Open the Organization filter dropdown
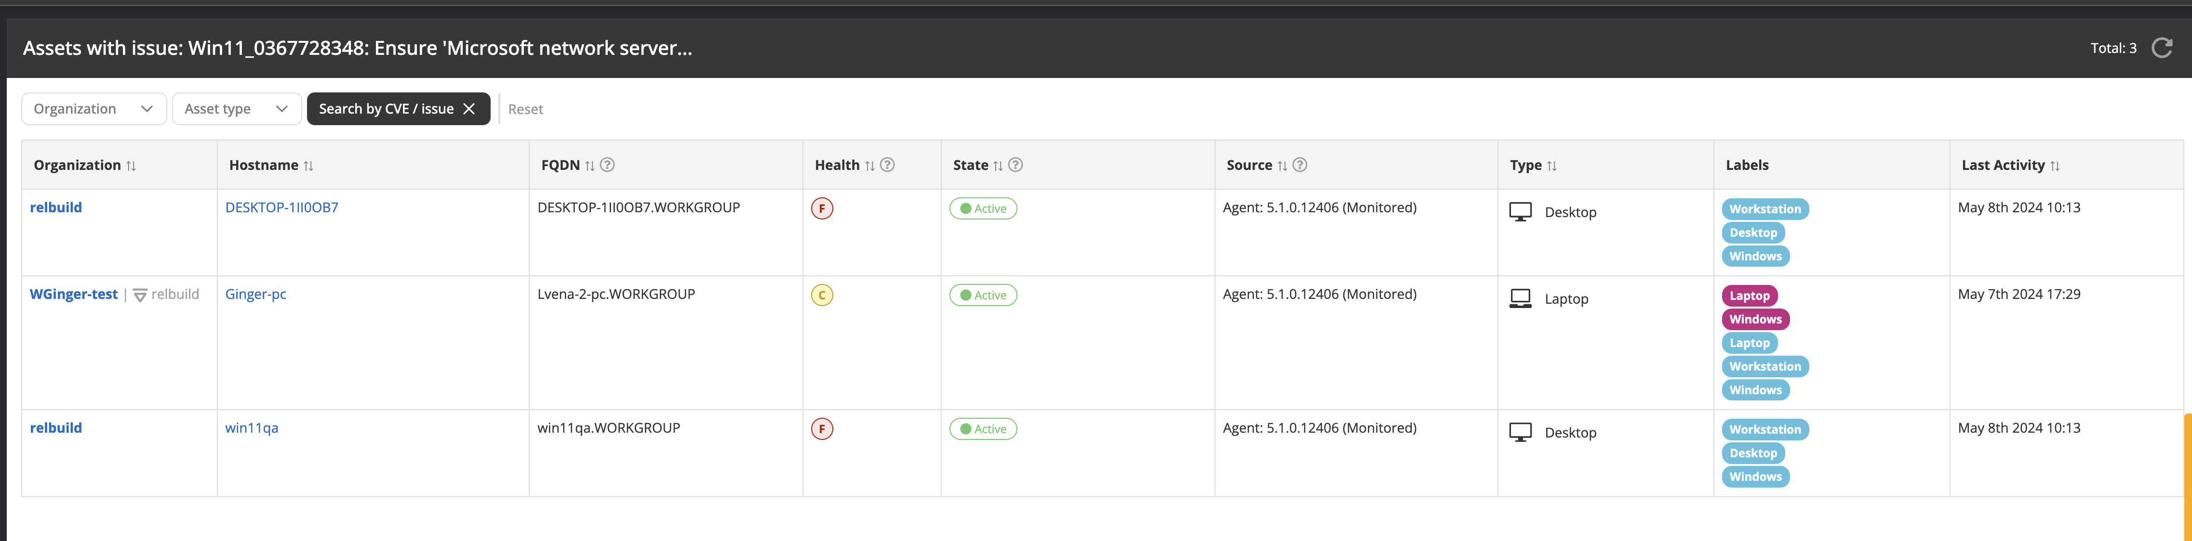This screenshot has height=541, width=2192. [94, 109]
